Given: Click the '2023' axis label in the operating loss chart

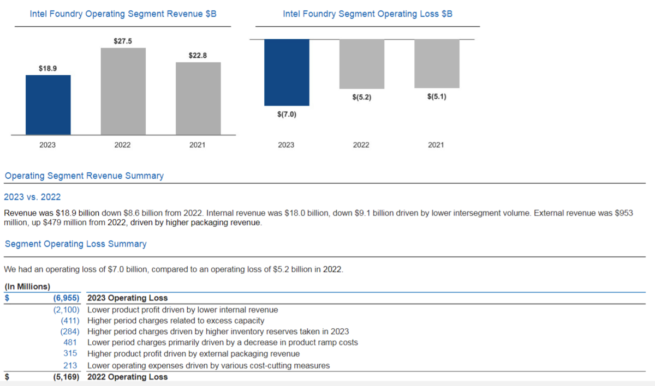Looking at the screenshot, I should [x=286, y=145].
